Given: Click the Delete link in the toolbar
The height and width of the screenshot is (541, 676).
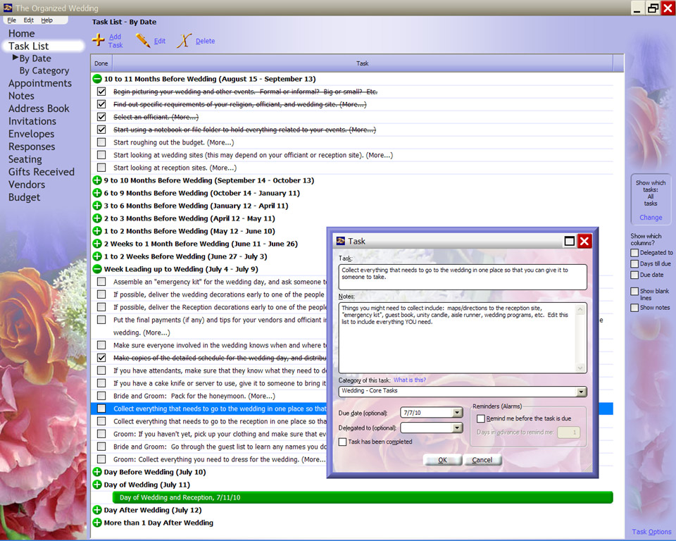Looking at the screenshot, I should (205, 41).
